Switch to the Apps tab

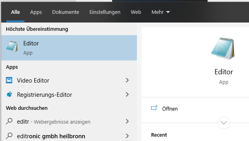coord(36,12)
